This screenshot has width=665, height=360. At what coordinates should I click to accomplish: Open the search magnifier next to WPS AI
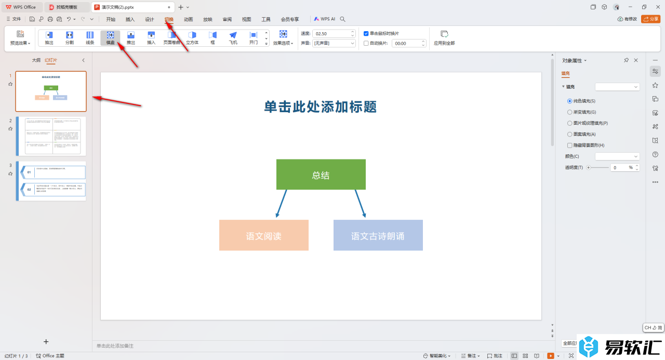coord(342,19)
